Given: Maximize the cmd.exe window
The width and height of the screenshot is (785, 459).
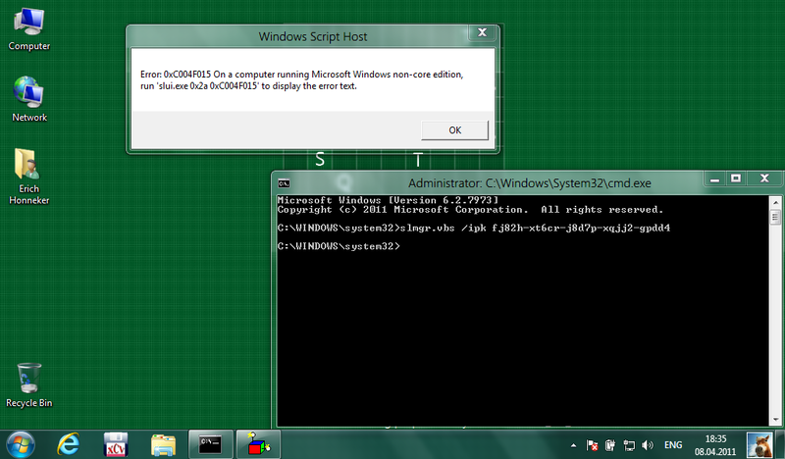Looking at the screenshot, I should [735, 178].
